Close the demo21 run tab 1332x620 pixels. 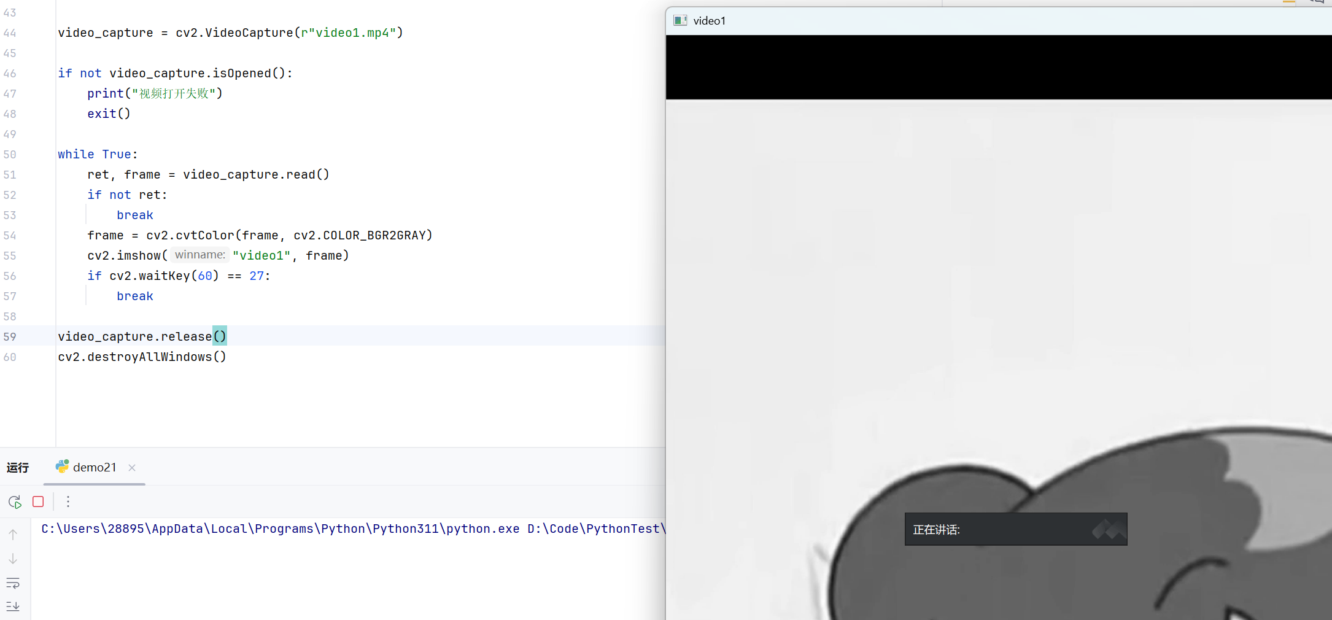[132, 468]
